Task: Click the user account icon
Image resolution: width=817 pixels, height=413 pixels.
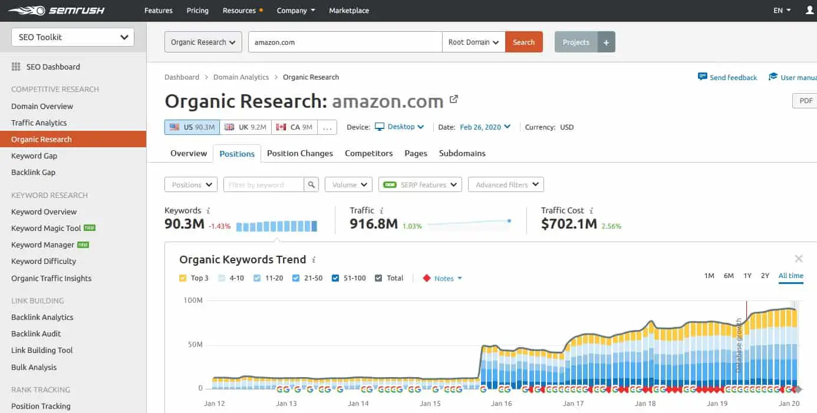Action: pos(809,11)
